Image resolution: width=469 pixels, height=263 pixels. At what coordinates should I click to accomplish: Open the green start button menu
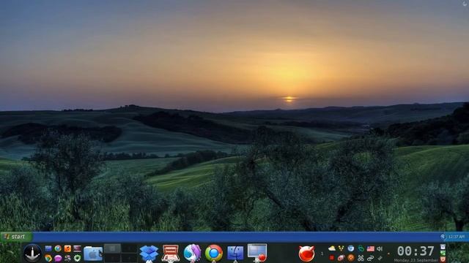coord(16,237)
